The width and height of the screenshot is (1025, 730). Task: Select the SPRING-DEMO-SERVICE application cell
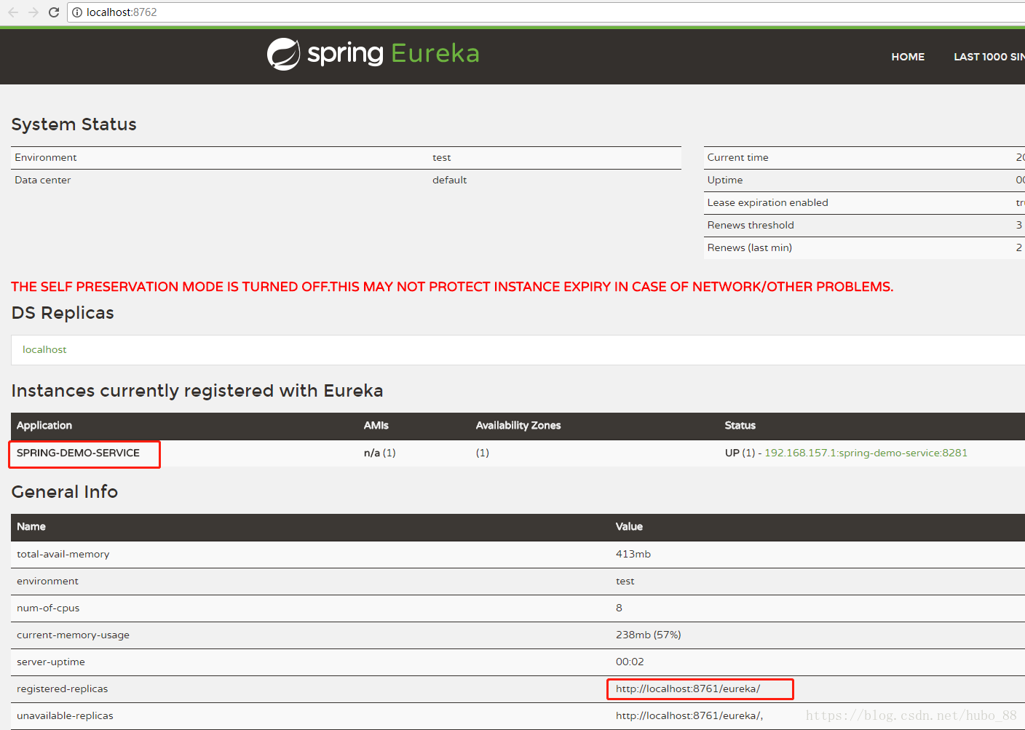click(78, 453)
